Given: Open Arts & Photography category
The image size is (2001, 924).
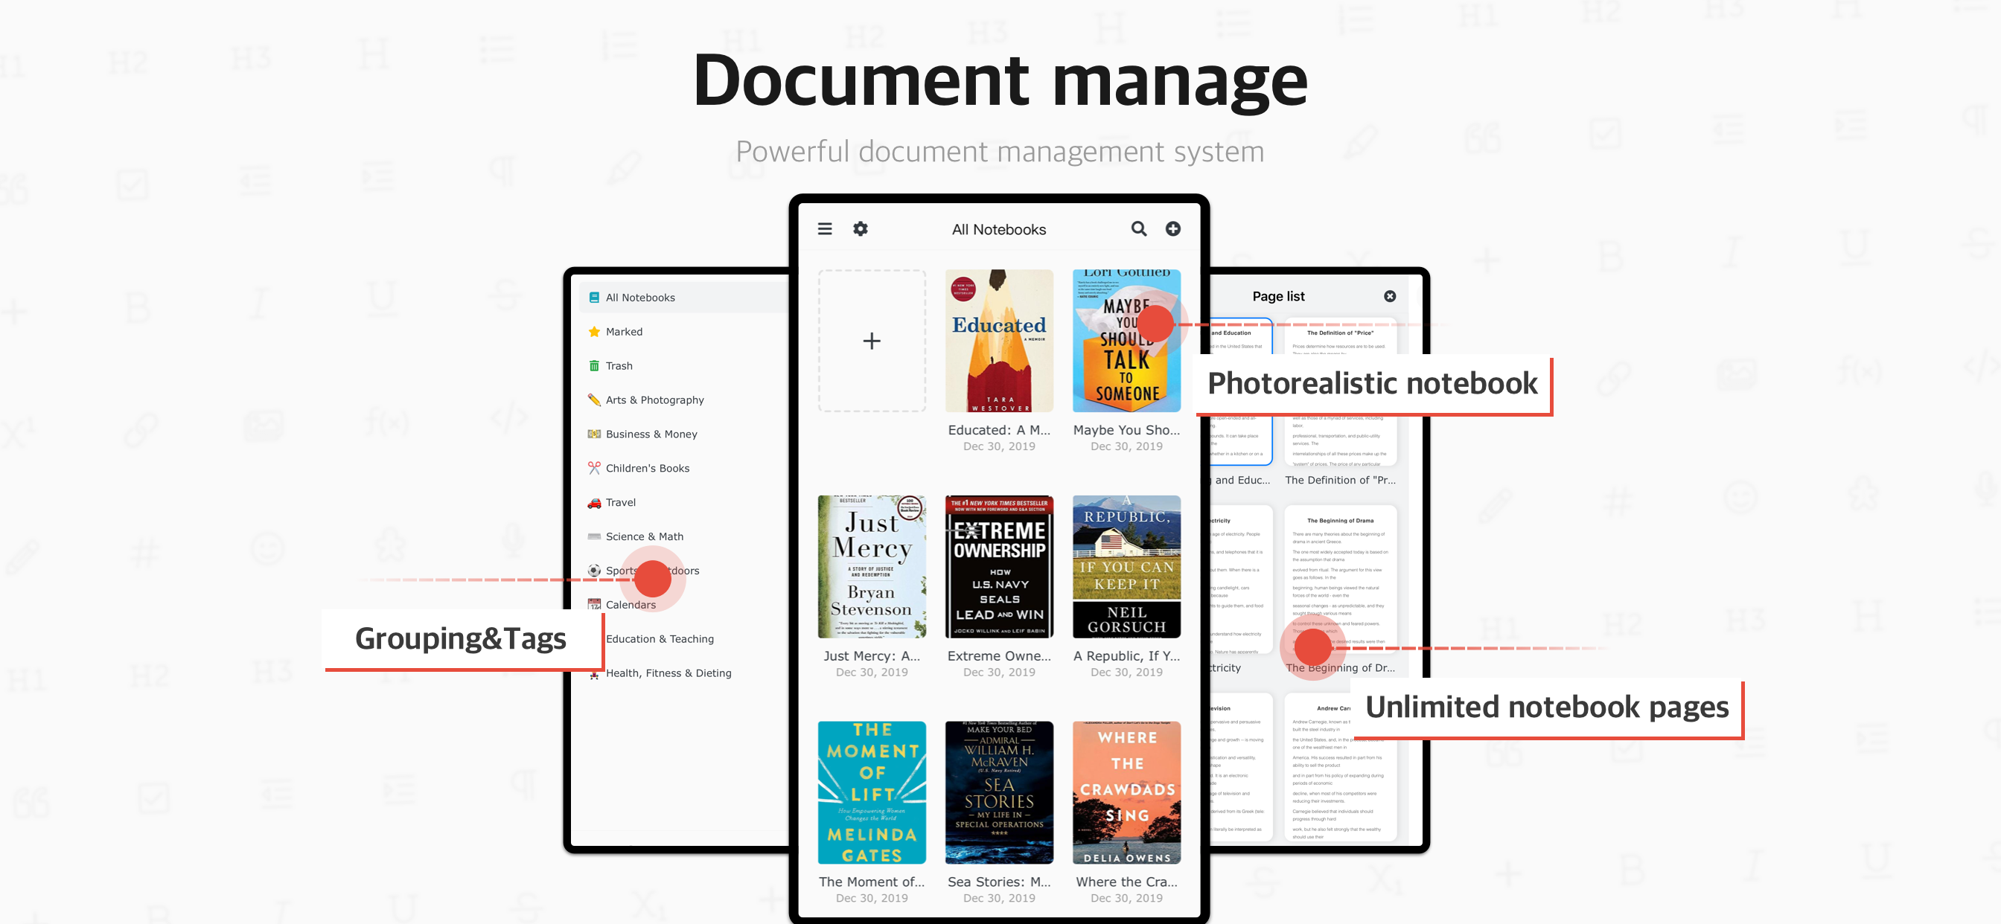Looking at the screenshot, I should tap(654, 400).
